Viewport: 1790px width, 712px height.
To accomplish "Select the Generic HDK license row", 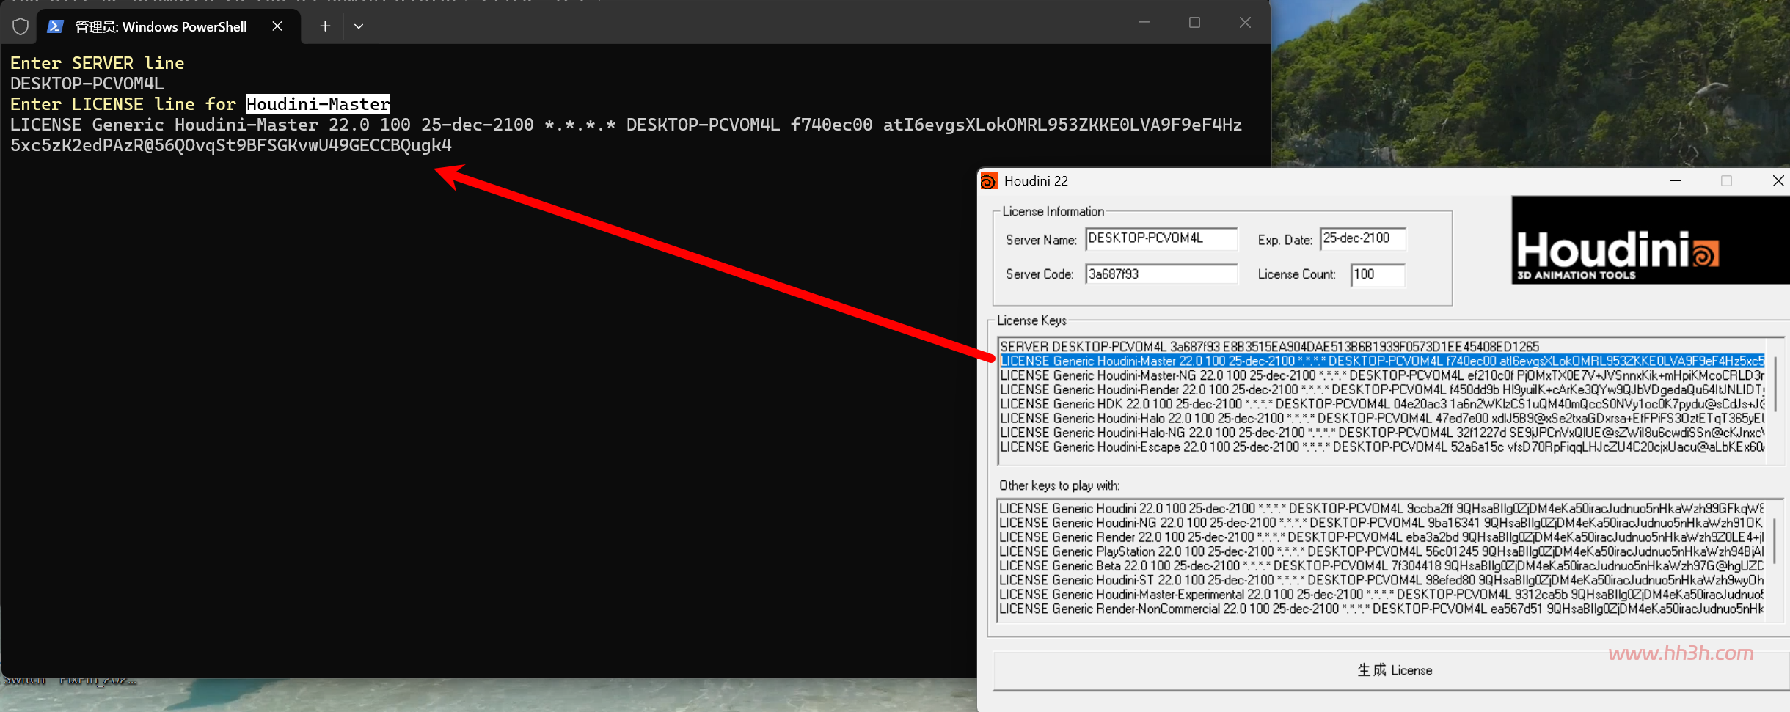I will [1382, 404].
